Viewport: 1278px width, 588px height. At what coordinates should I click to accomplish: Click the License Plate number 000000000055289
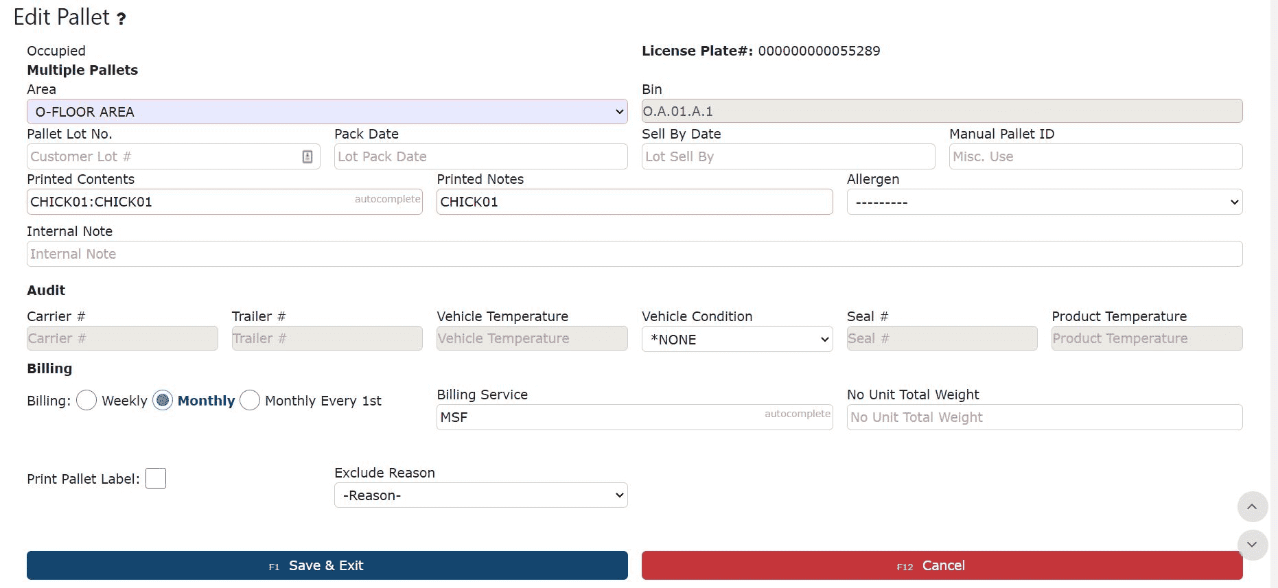pyautogui.click(x=819, y=51)
